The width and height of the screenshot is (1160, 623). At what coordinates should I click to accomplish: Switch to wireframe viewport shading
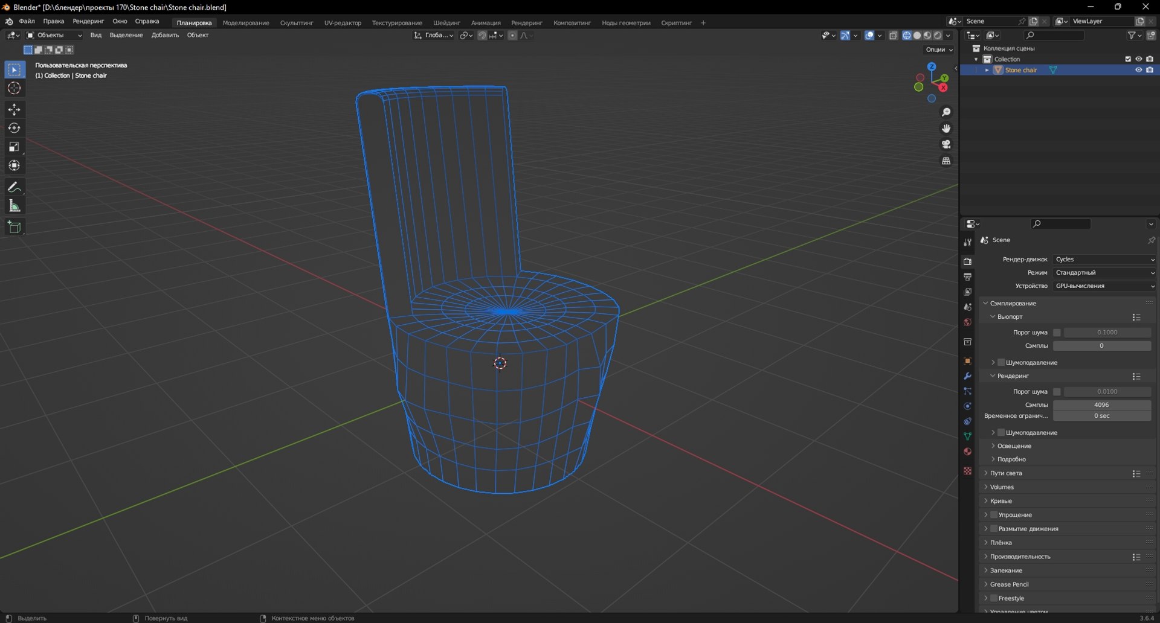click(x=907, y=36)
